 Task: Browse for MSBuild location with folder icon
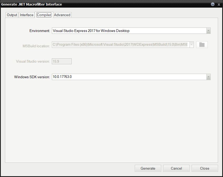coord(202,45)
